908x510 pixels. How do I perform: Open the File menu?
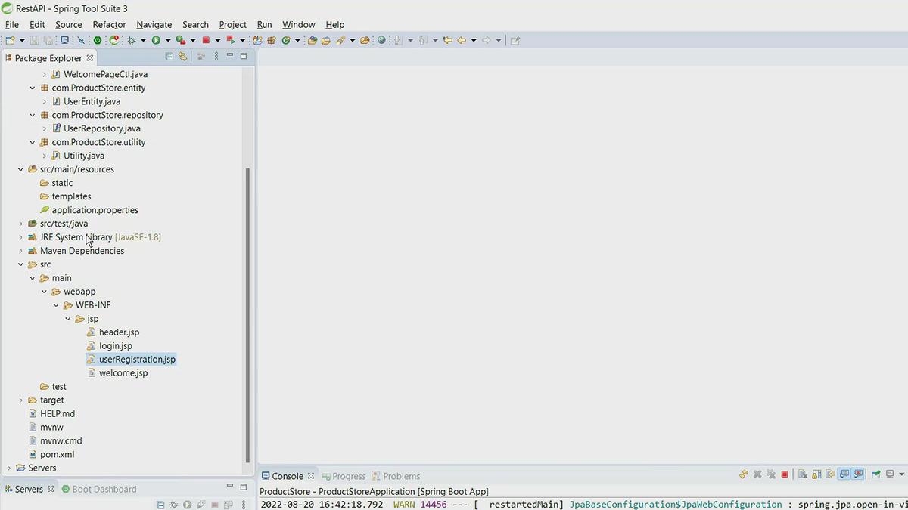12,24
